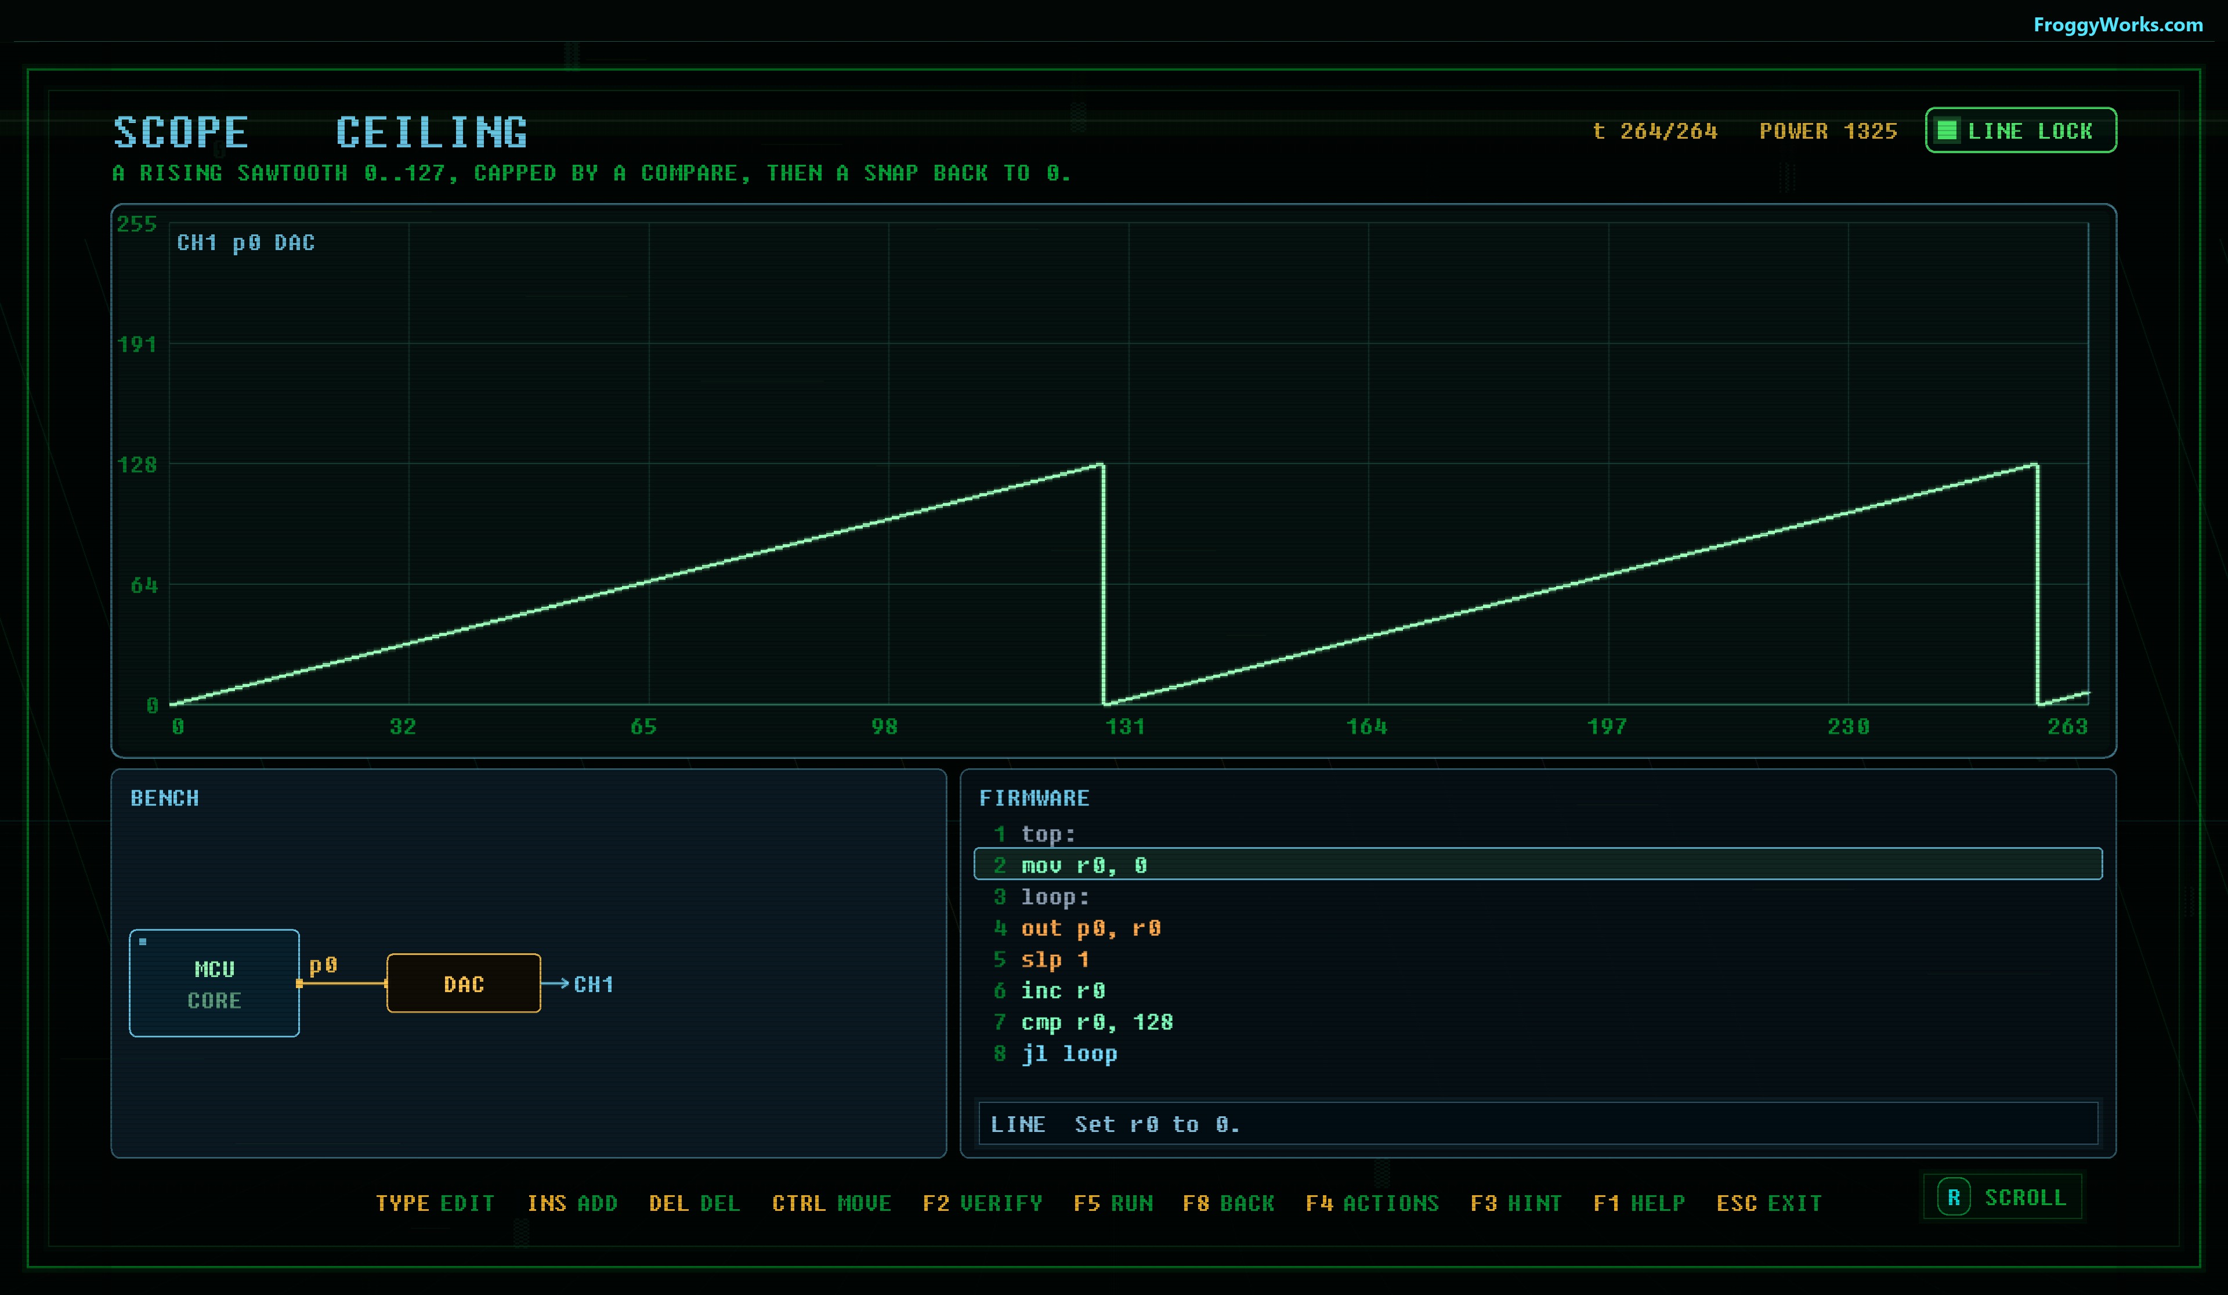Click the SCOPE CEILING heading
The height and width of the screenshot is (1295, 2228).
[x=320, y=132]
